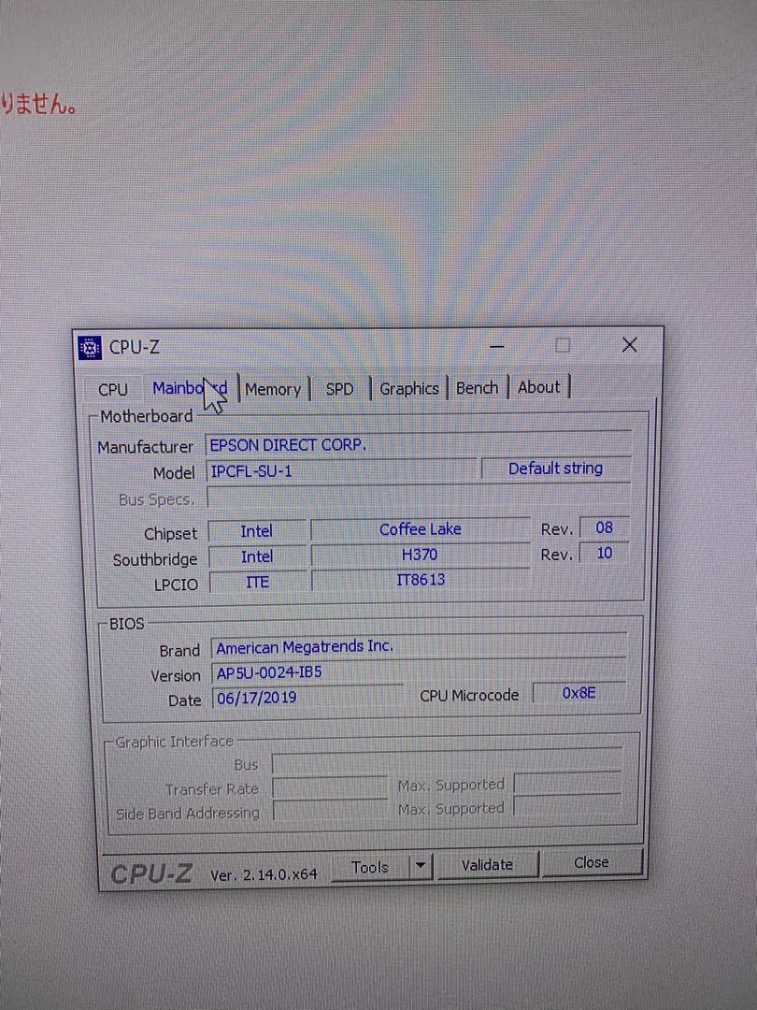This screenshot has width=757, height=1010.
Task: Click the Chipset Intel value
Action: [257, 531]
